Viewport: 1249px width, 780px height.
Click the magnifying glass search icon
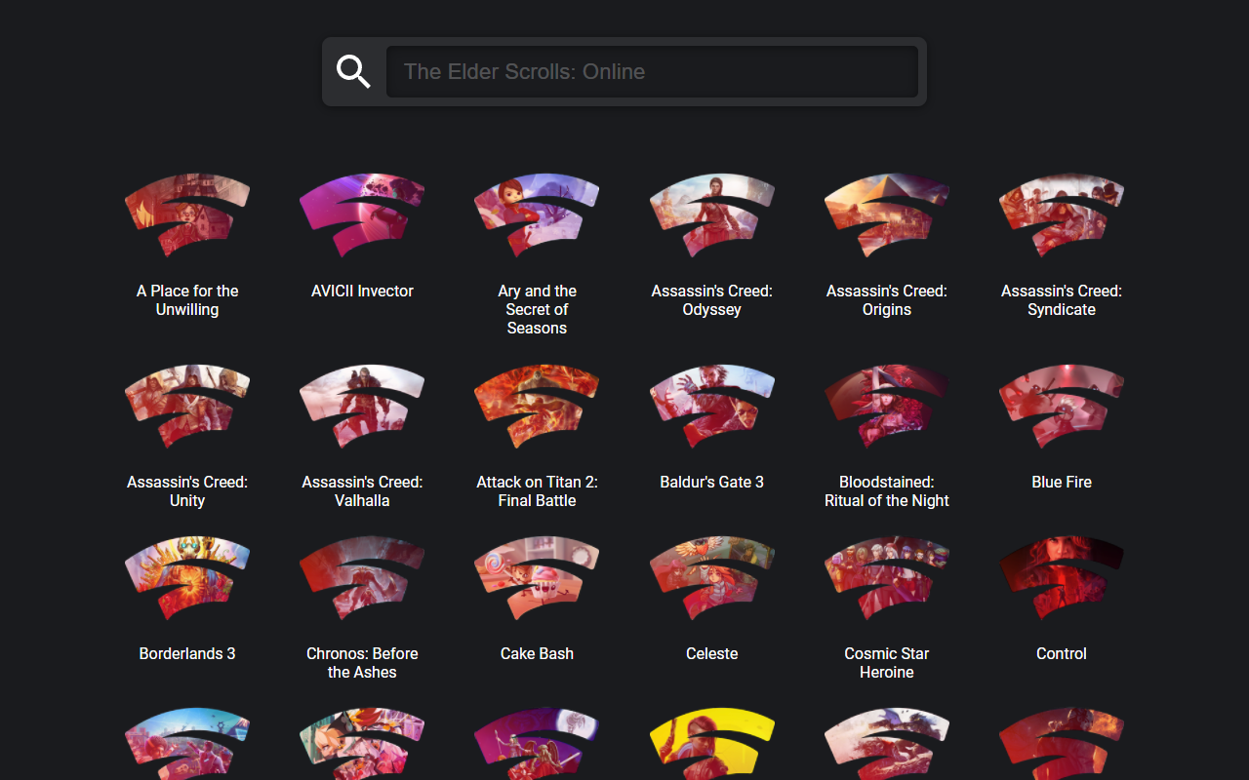(353, 71)
